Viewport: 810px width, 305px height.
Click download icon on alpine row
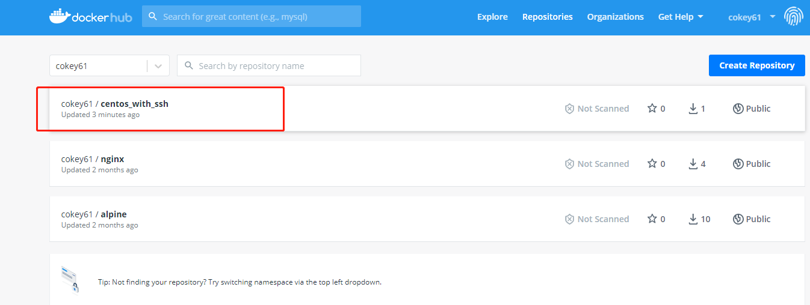(x=693, y=219)
